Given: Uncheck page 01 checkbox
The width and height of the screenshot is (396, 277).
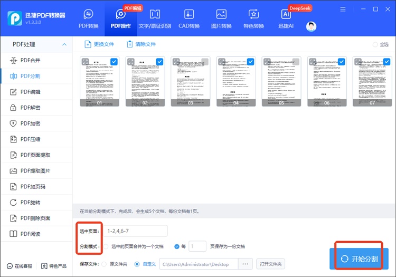Looking at the screenshot, I should pos(114,62).
